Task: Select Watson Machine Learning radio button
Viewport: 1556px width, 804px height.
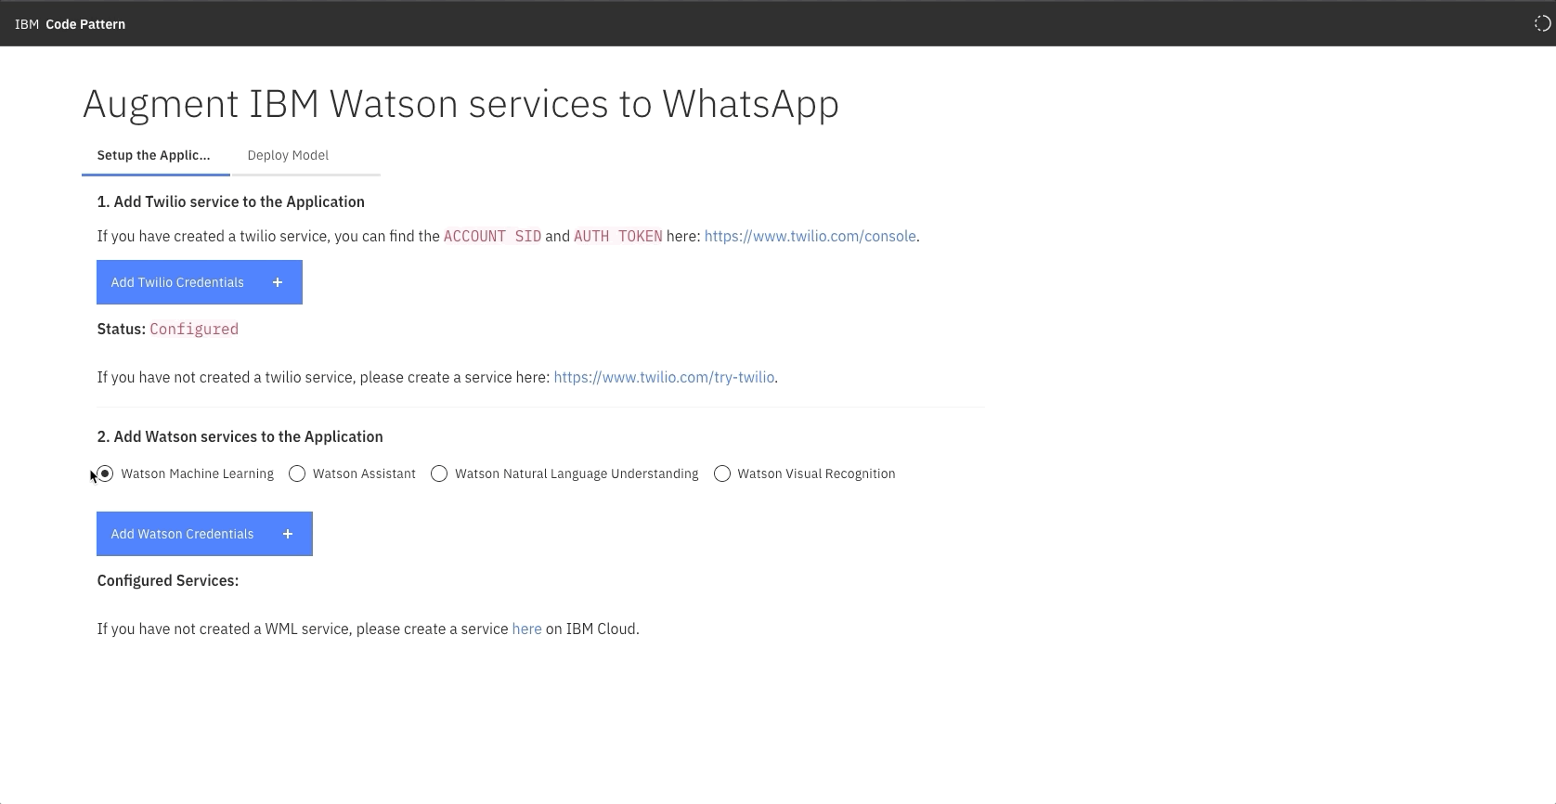Action: tap(106, 473)
